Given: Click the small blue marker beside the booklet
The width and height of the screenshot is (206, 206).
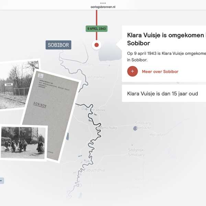Looking at the screenshot, I should coord(68,136).
